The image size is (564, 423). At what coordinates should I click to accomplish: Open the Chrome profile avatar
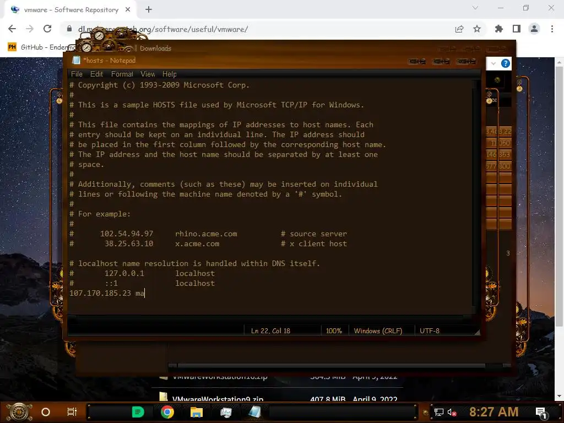click(534, 29)
